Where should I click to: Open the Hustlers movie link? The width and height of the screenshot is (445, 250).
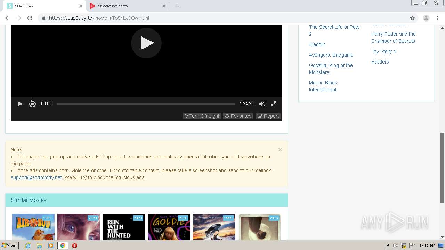pyautogui.click(x=380, y=62)
